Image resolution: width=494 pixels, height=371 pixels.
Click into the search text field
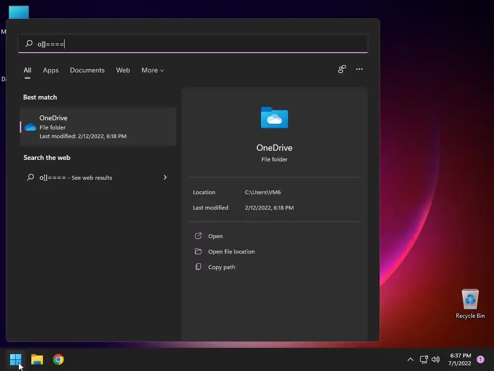[x=193, y=43]
